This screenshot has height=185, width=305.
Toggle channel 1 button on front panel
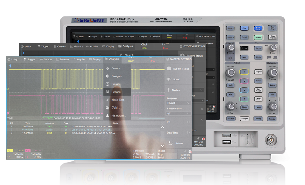click(245, 72)
